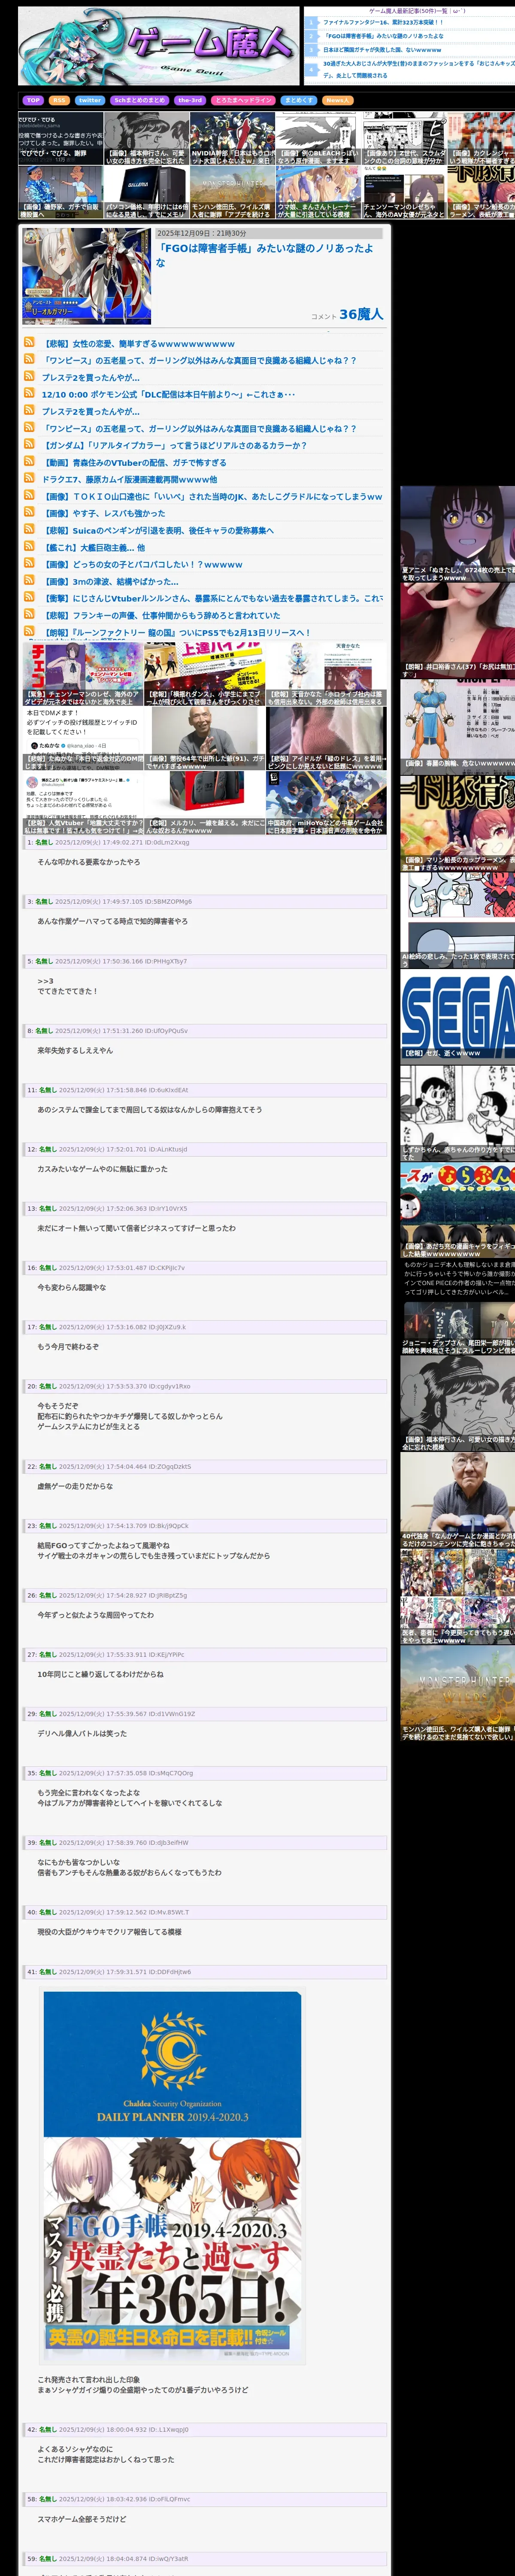The width and height of the screenshot is (515, 2576).
Task: Click RSS icon beside ガンダム リアルタイプカラー headline
Action: pyautogui.click(x=30, y=444)
